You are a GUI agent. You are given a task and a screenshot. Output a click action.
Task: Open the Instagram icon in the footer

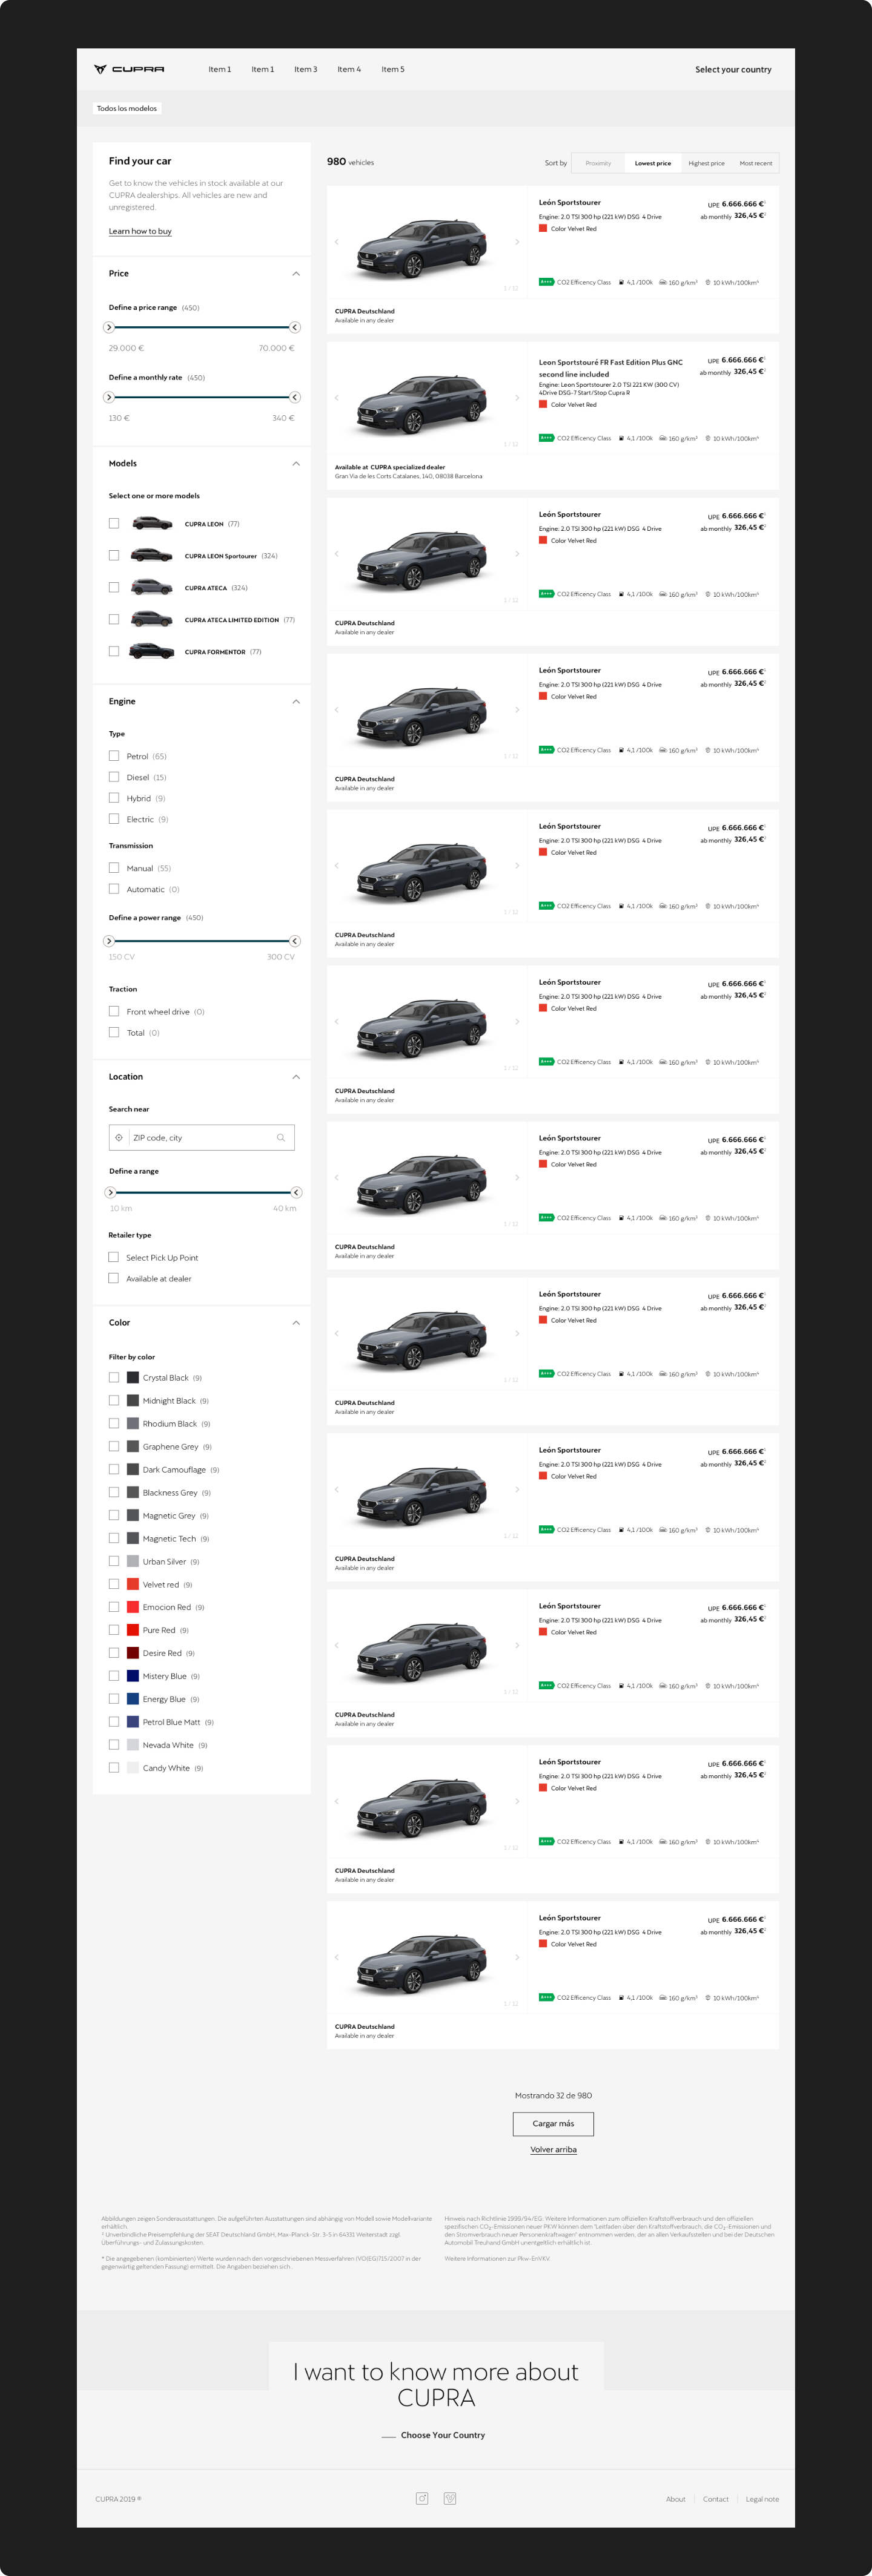[x=422, y=2498]
